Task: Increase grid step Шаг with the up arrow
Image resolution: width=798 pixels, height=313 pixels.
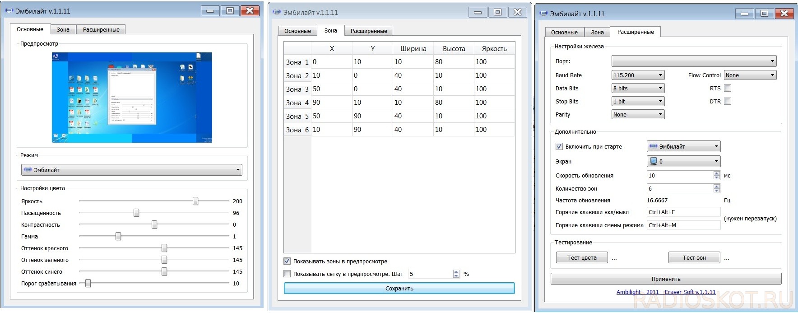Action: click(x=456, y=272)
